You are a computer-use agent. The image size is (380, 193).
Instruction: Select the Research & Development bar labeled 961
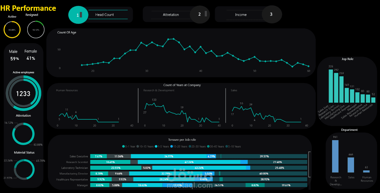click(335, 156)
